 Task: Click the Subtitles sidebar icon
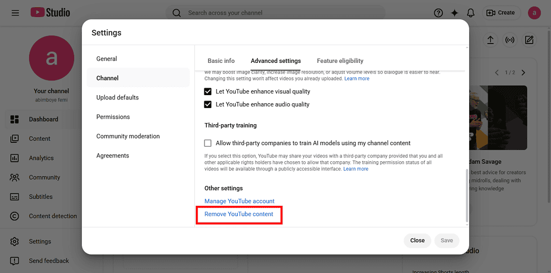(x=15, y=197)
